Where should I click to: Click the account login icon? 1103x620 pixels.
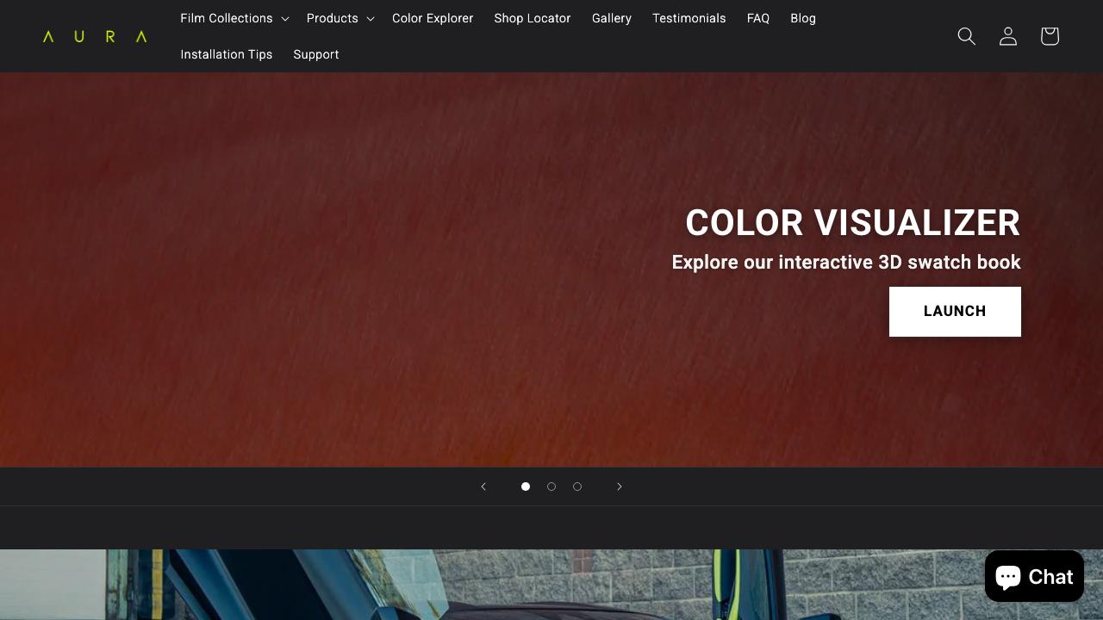1007,36
